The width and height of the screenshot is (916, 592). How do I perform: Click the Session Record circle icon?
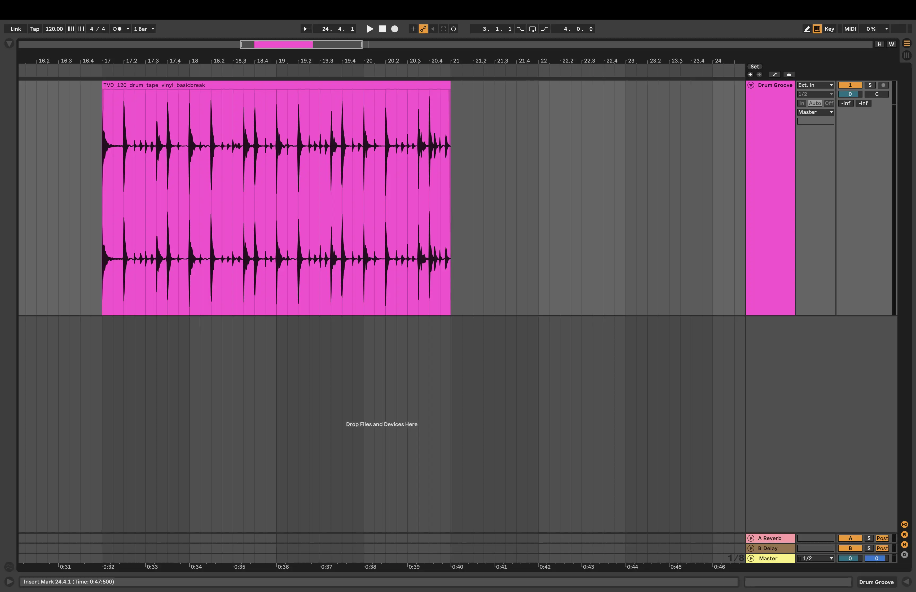point(453,29)
